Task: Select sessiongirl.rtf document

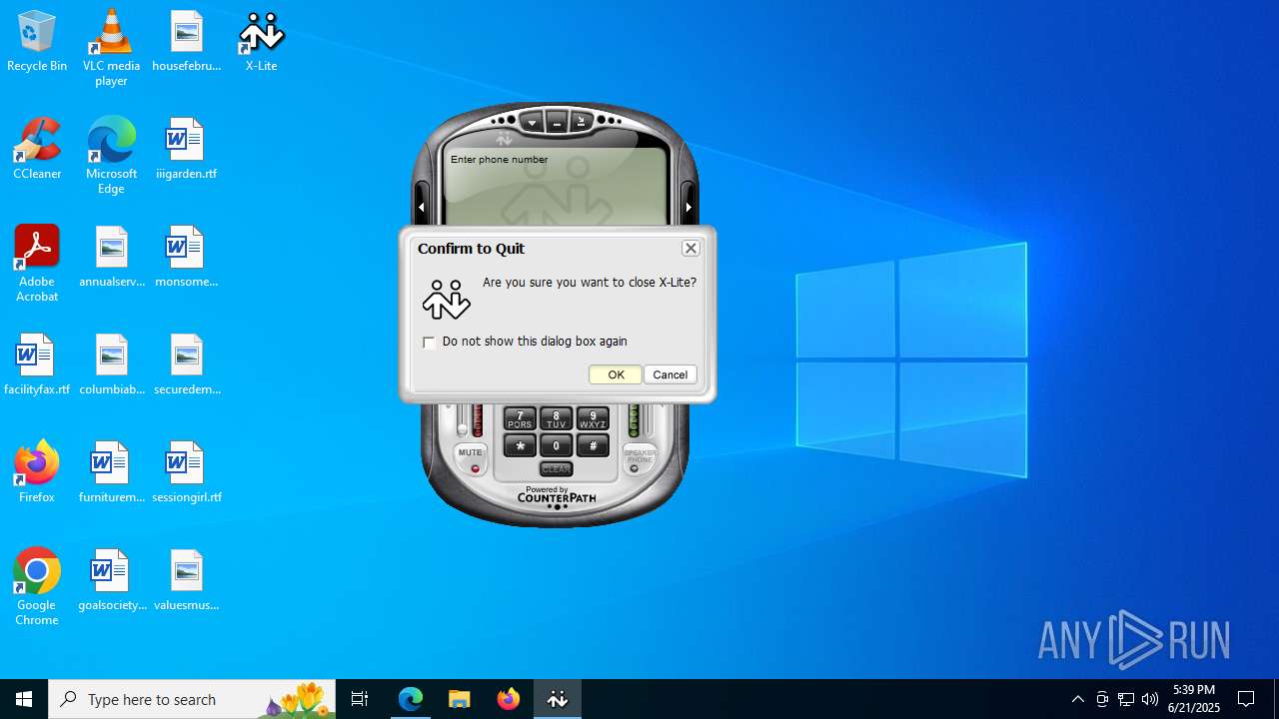Action: point(187,472)
